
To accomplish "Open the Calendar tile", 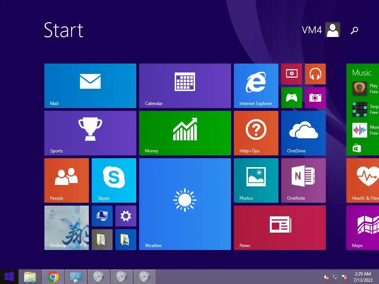I will 185,86.
